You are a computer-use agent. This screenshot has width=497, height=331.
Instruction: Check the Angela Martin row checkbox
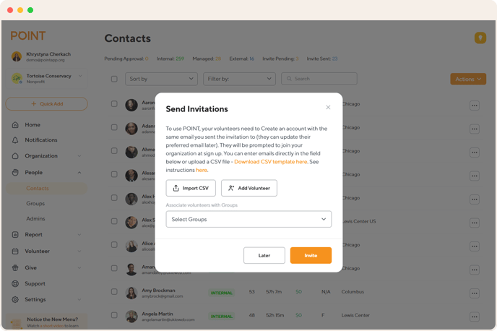[x=114, y=315]
